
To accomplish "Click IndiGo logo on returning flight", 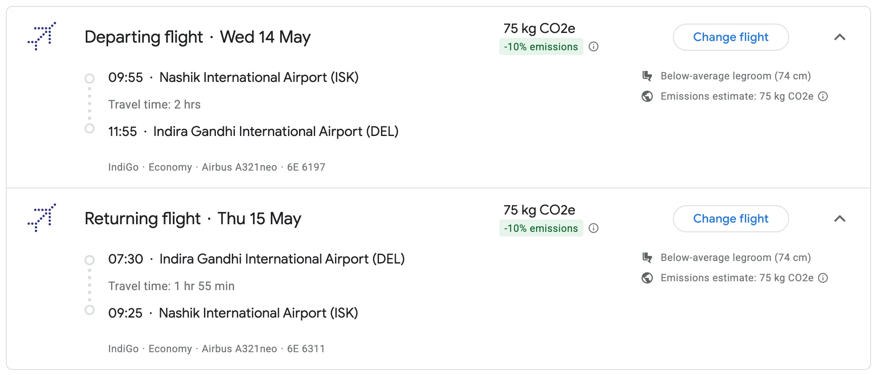I will 42,218.
